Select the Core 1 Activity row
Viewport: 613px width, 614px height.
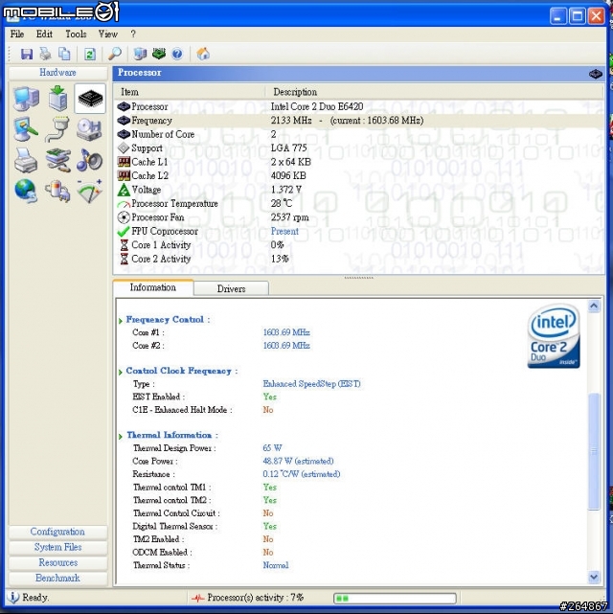pos(358,245)
